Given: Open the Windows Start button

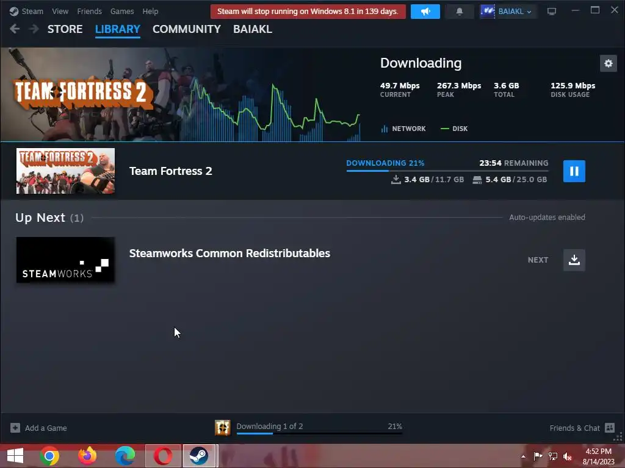Looking at the screenshot, I should [x=15, y=456].
